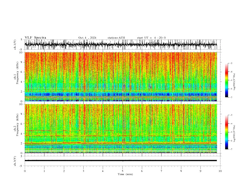This screenshot has height=192, width=248.
Task: Click the "7" tick on the Time axis
Action: point(162,171)
